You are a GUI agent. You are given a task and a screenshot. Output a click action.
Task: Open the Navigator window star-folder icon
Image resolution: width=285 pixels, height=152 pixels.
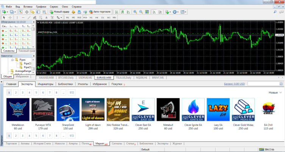coord(33,12)
